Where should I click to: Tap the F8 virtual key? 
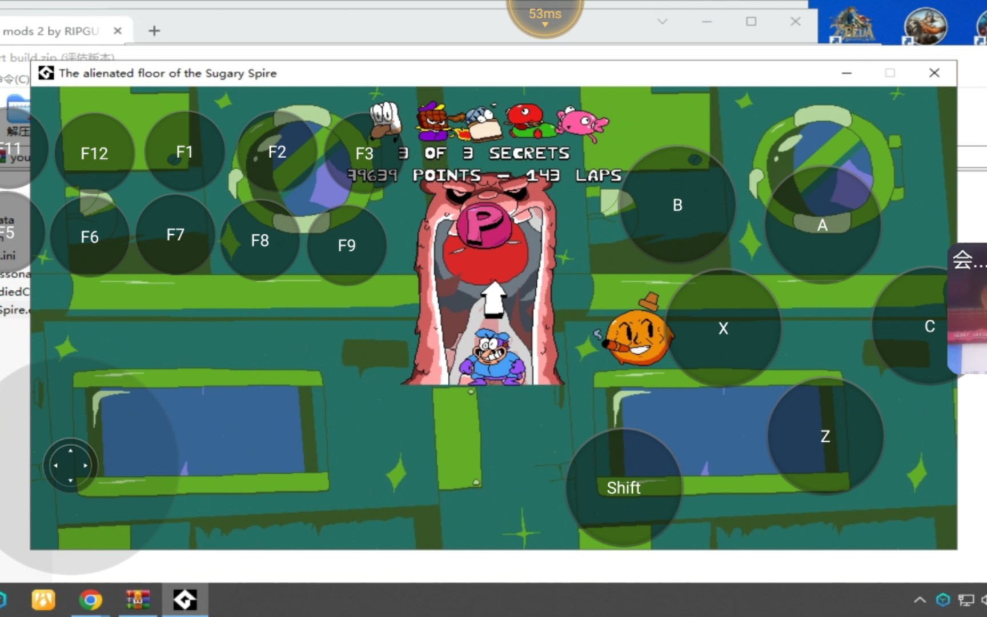pos(260,240)
